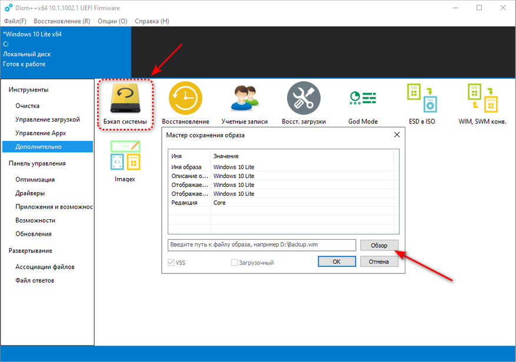The height and width of the screenshot is (362, 516).
Task: Close the Мастер сохранения образа dialog
Action: tap(397, 135)
